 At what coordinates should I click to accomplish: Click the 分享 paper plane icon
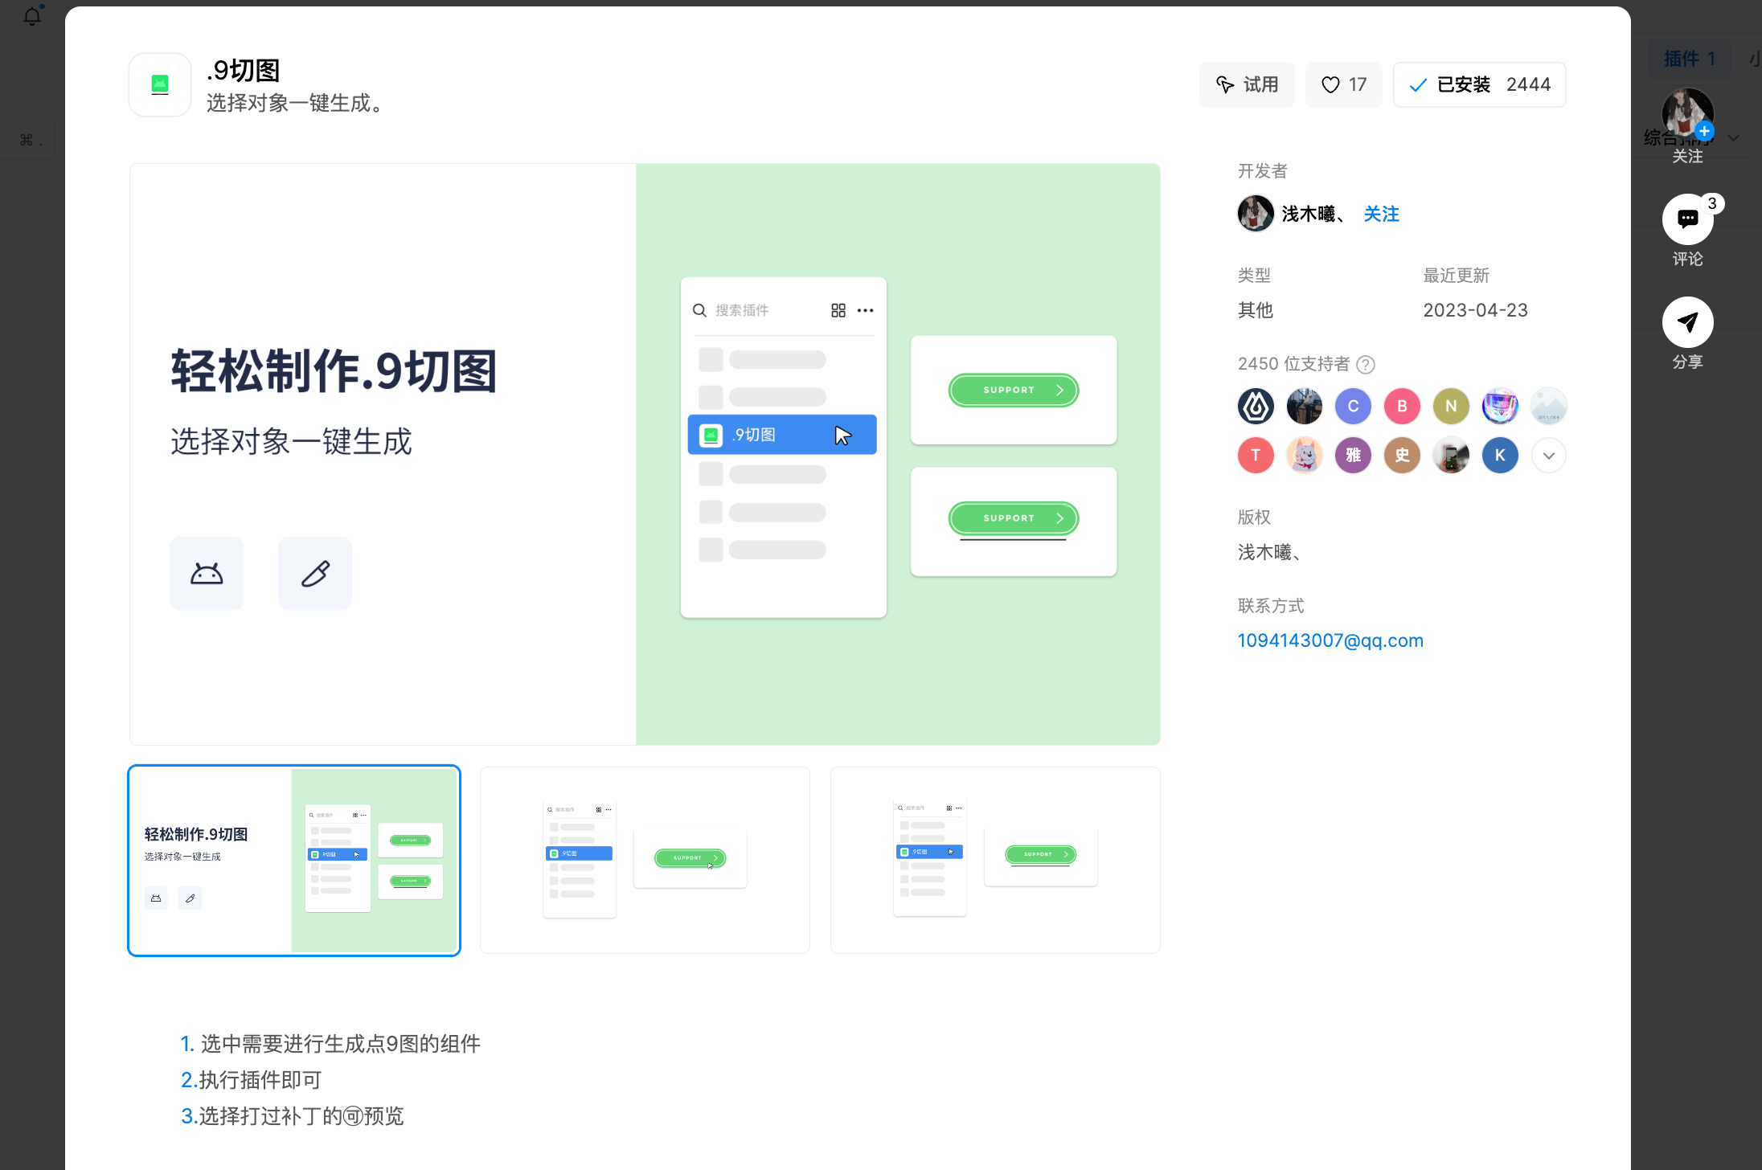click(x=1687, y=322)
